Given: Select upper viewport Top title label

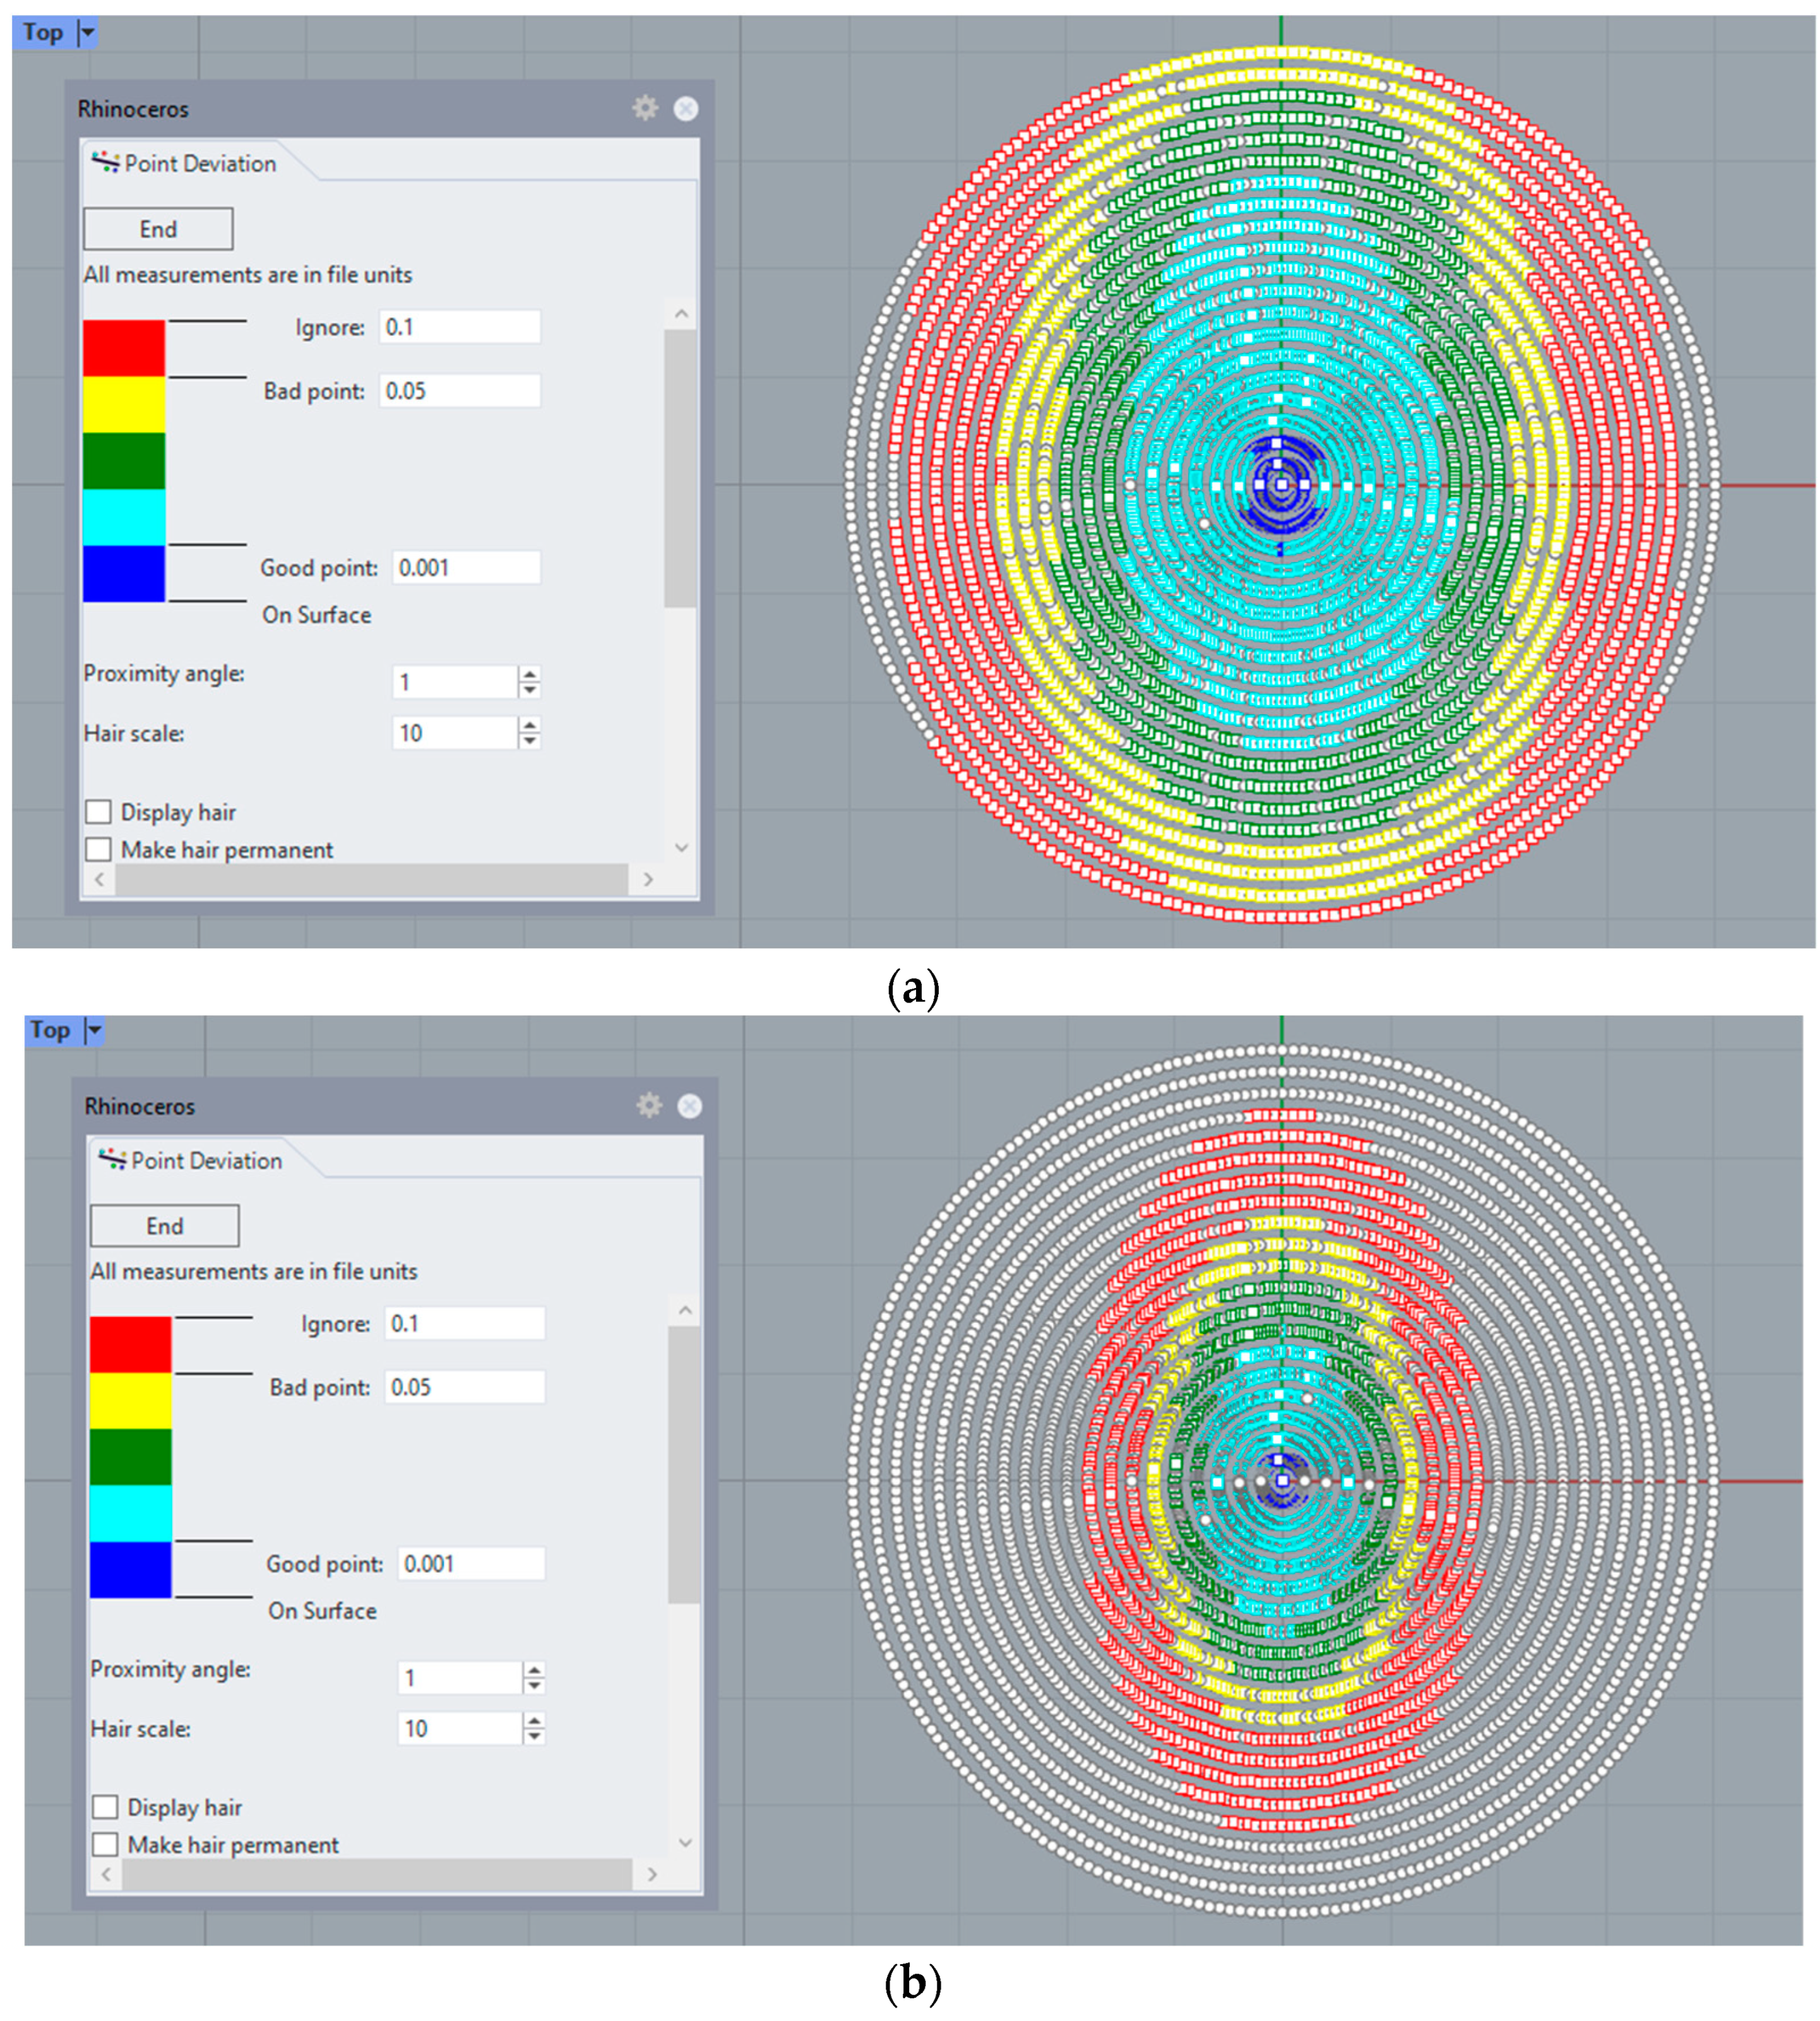Looking at the screenshot, I should point(43,33).
